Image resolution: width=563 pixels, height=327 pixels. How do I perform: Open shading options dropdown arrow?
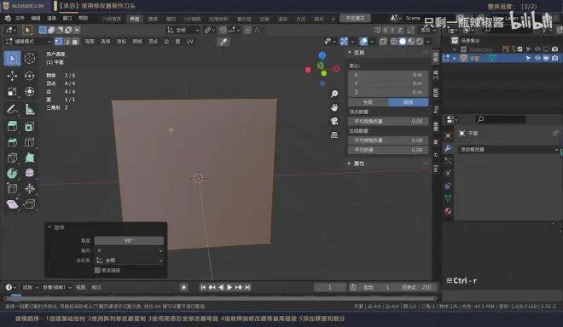(x=428, y=42)
